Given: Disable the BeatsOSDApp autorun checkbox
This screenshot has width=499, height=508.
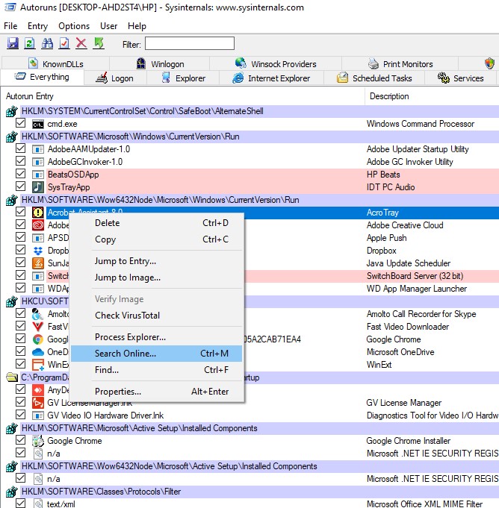Looking at the screenshot, I should coord(20,174).
